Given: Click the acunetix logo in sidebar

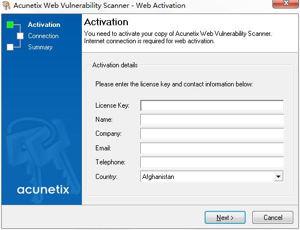Looking at the screenshot, I should pyautogui.click(x=43, y=190).
